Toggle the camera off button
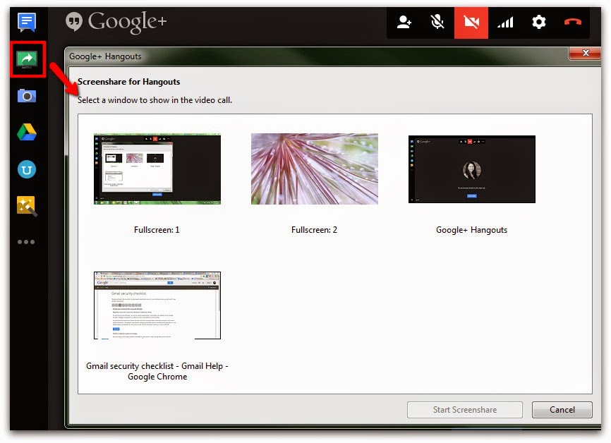The height and width of the screenshot is (443, 611). click(x=471, y=22)
